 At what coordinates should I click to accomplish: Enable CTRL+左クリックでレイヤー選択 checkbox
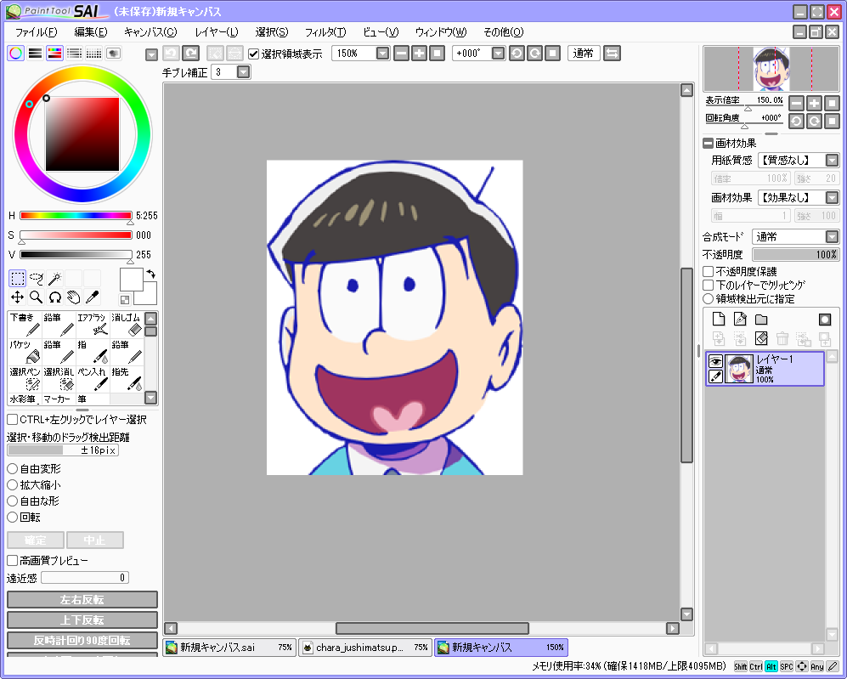point(13,419)
